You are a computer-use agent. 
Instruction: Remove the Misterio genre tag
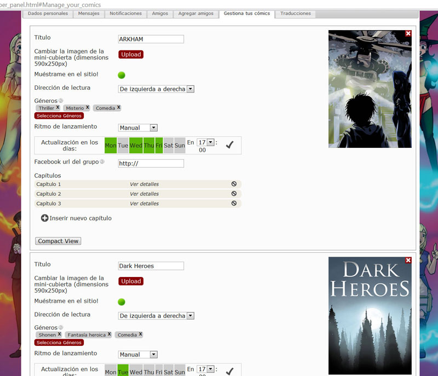click(x=88, y=108)
